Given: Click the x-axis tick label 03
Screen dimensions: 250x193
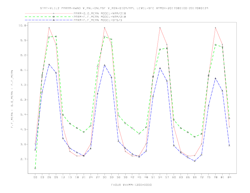Looking at the screenshot, I should coord(42,177).
